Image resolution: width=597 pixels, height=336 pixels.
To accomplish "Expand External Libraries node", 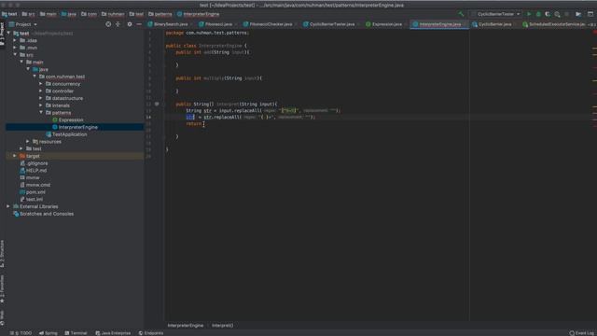I will coord(8,206).
